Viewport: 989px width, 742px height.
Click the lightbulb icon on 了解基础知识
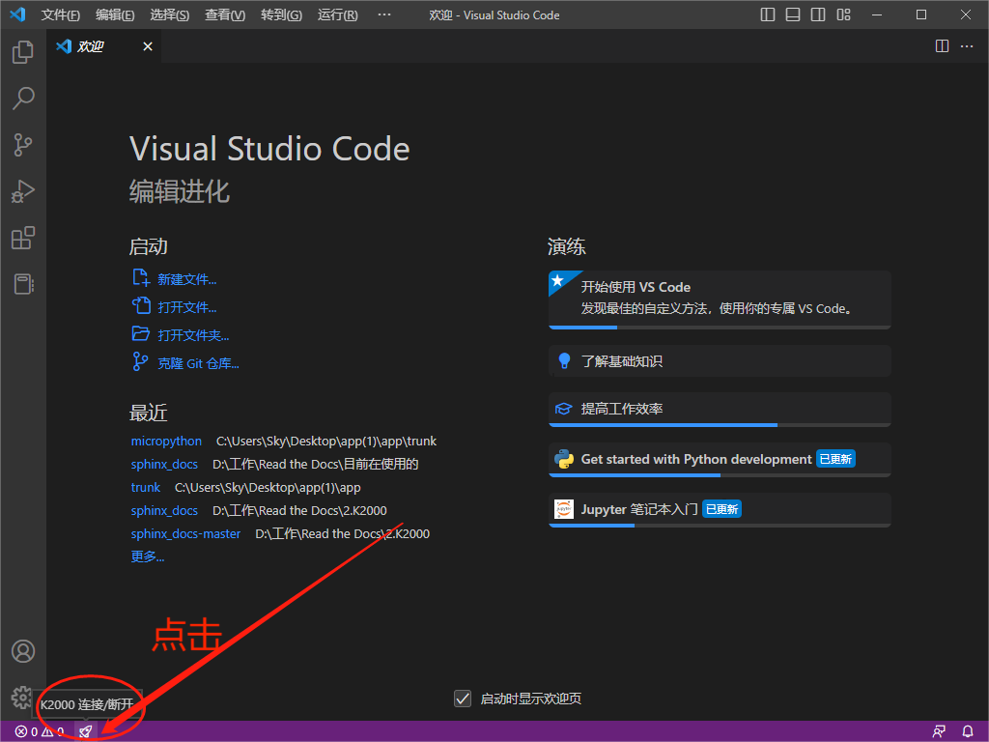coord(564,361)
